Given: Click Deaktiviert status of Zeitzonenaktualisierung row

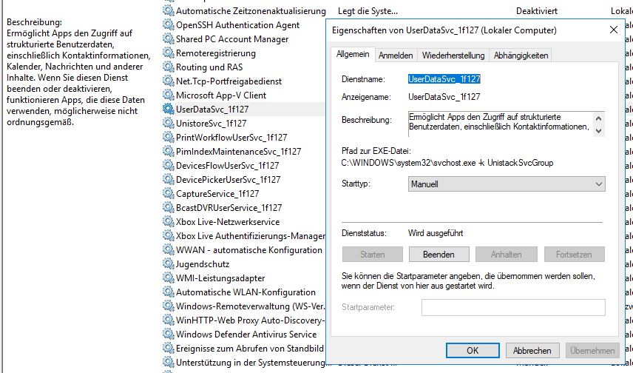Looking at the screenshot, I should point(537,11).
